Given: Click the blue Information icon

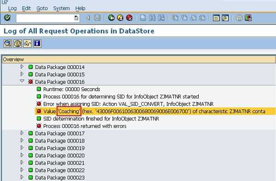Looking at the screenshot, I should (37, 43).
